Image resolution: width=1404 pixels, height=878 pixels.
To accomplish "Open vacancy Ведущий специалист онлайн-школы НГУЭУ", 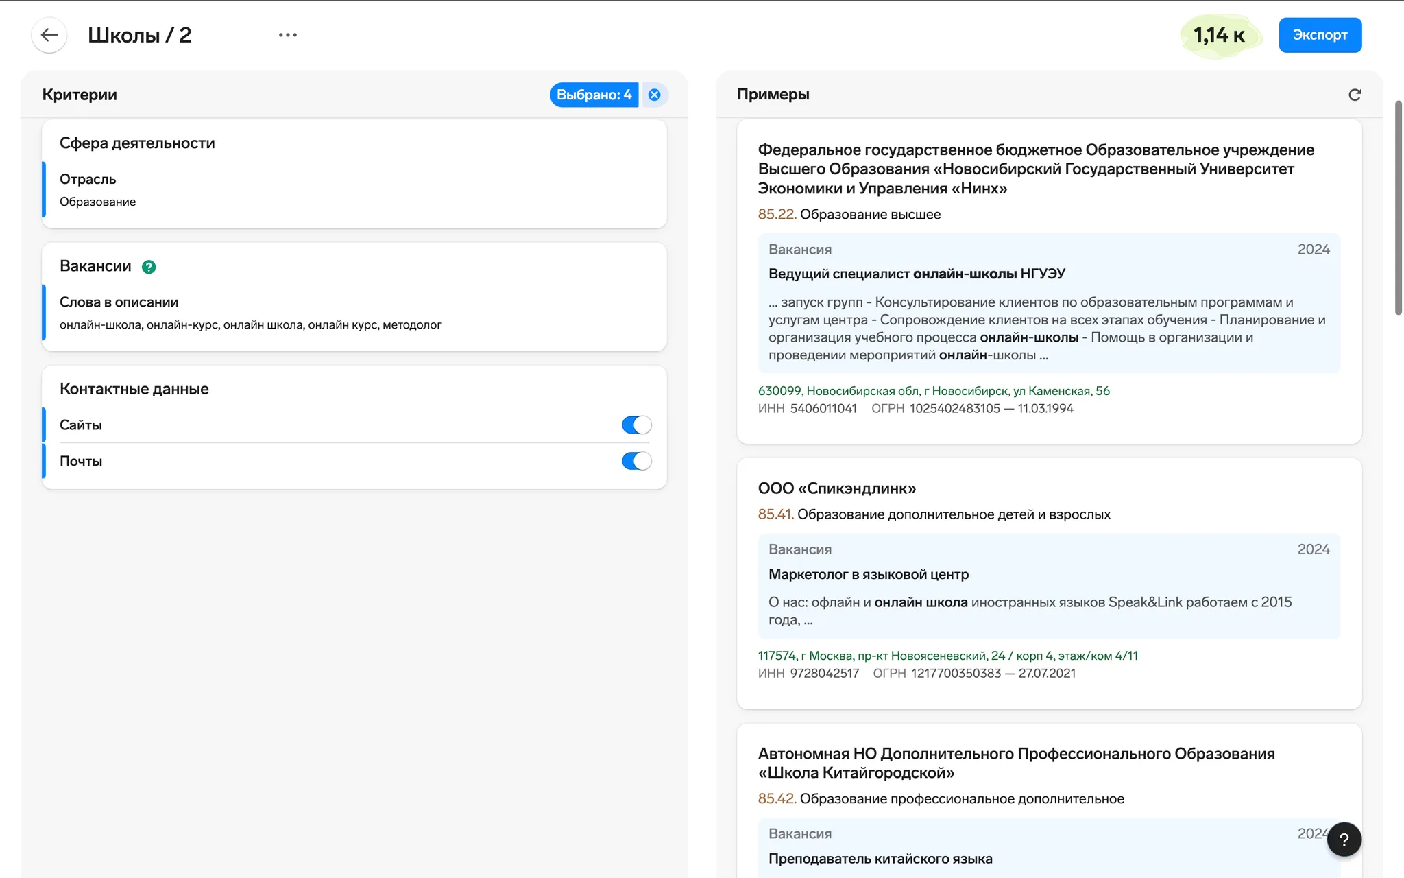I will (917, 274).
